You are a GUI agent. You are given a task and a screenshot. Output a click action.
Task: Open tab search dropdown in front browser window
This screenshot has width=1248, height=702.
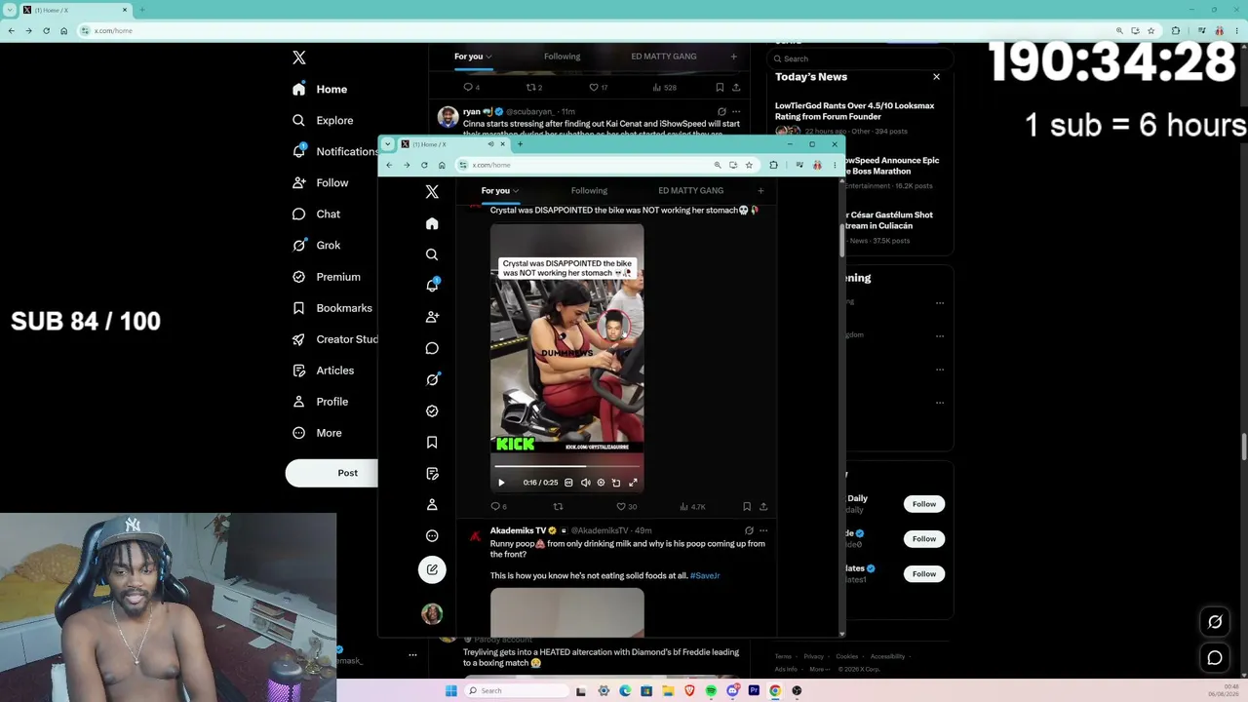(388, 144)
